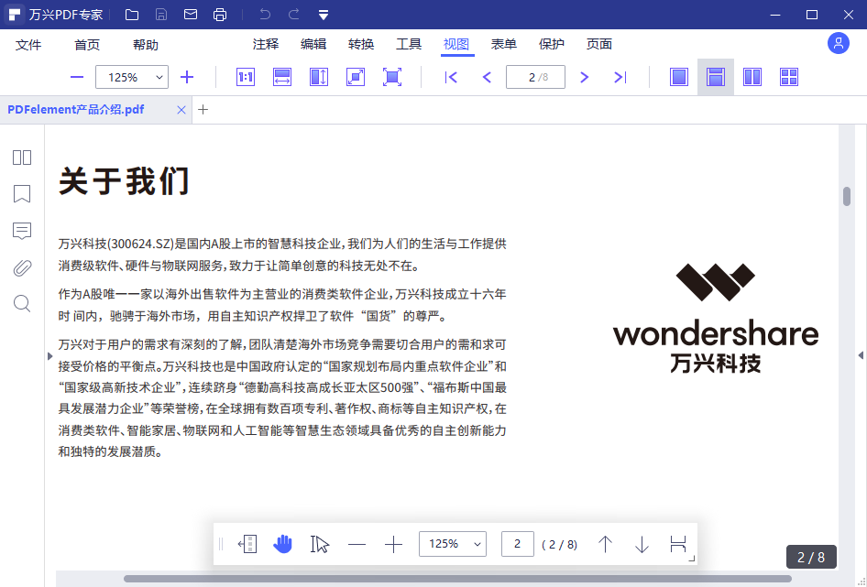Screen dimensions: 867x587
Task: Click the actual size 1:1 icon
Action: 245,77
